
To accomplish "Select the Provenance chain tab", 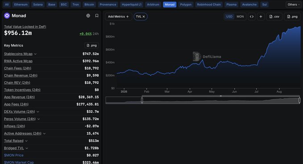I will 108,4.
